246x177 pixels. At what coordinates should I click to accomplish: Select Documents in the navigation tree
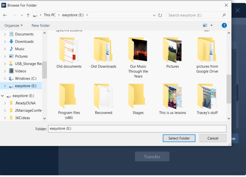(x=24, y=34)
